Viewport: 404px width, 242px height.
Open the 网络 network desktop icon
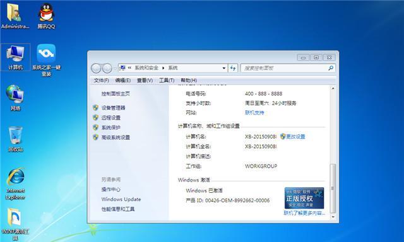point(15,98)
